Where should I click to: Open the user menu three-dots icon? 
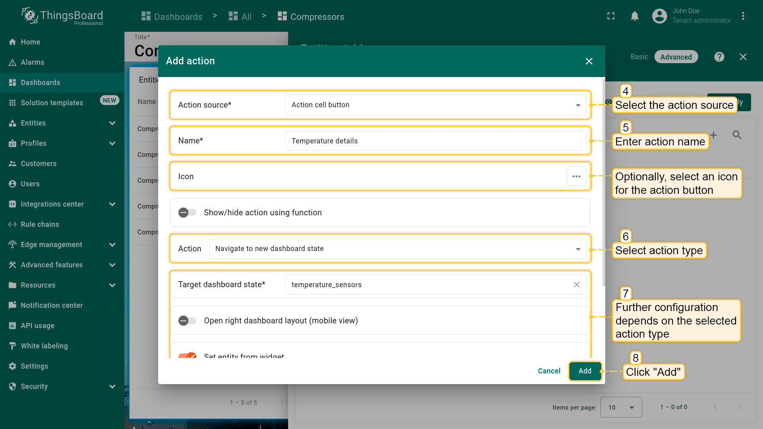[743, 16]
